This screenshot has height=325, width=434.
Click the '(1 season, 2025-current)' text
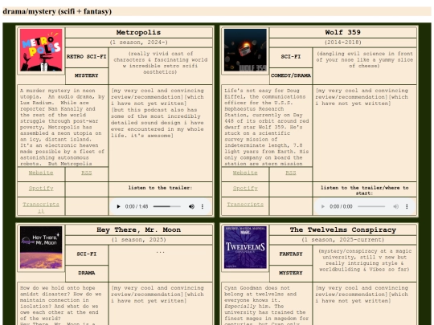click(x=342, y=240)
